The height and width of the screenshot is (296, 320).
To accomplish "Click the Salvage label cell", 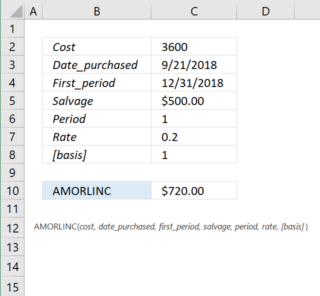I will click(96, 100).
